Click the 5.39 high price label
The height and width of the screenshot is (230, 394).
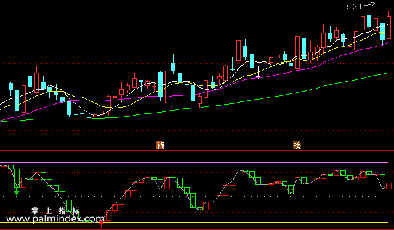pos(354,7)
